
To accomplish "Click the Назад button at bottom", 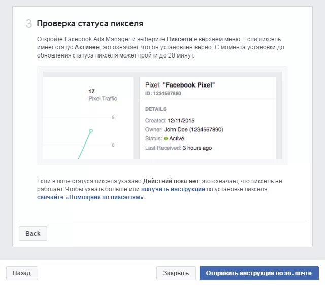I will tap(22, 273).
